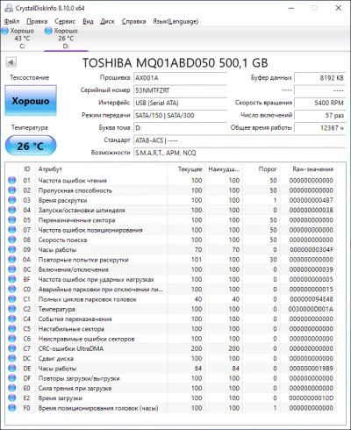This screenshot has height=430, width=351.
Task: Select Полных циклов парковок головок text
Action: (88, 299)
